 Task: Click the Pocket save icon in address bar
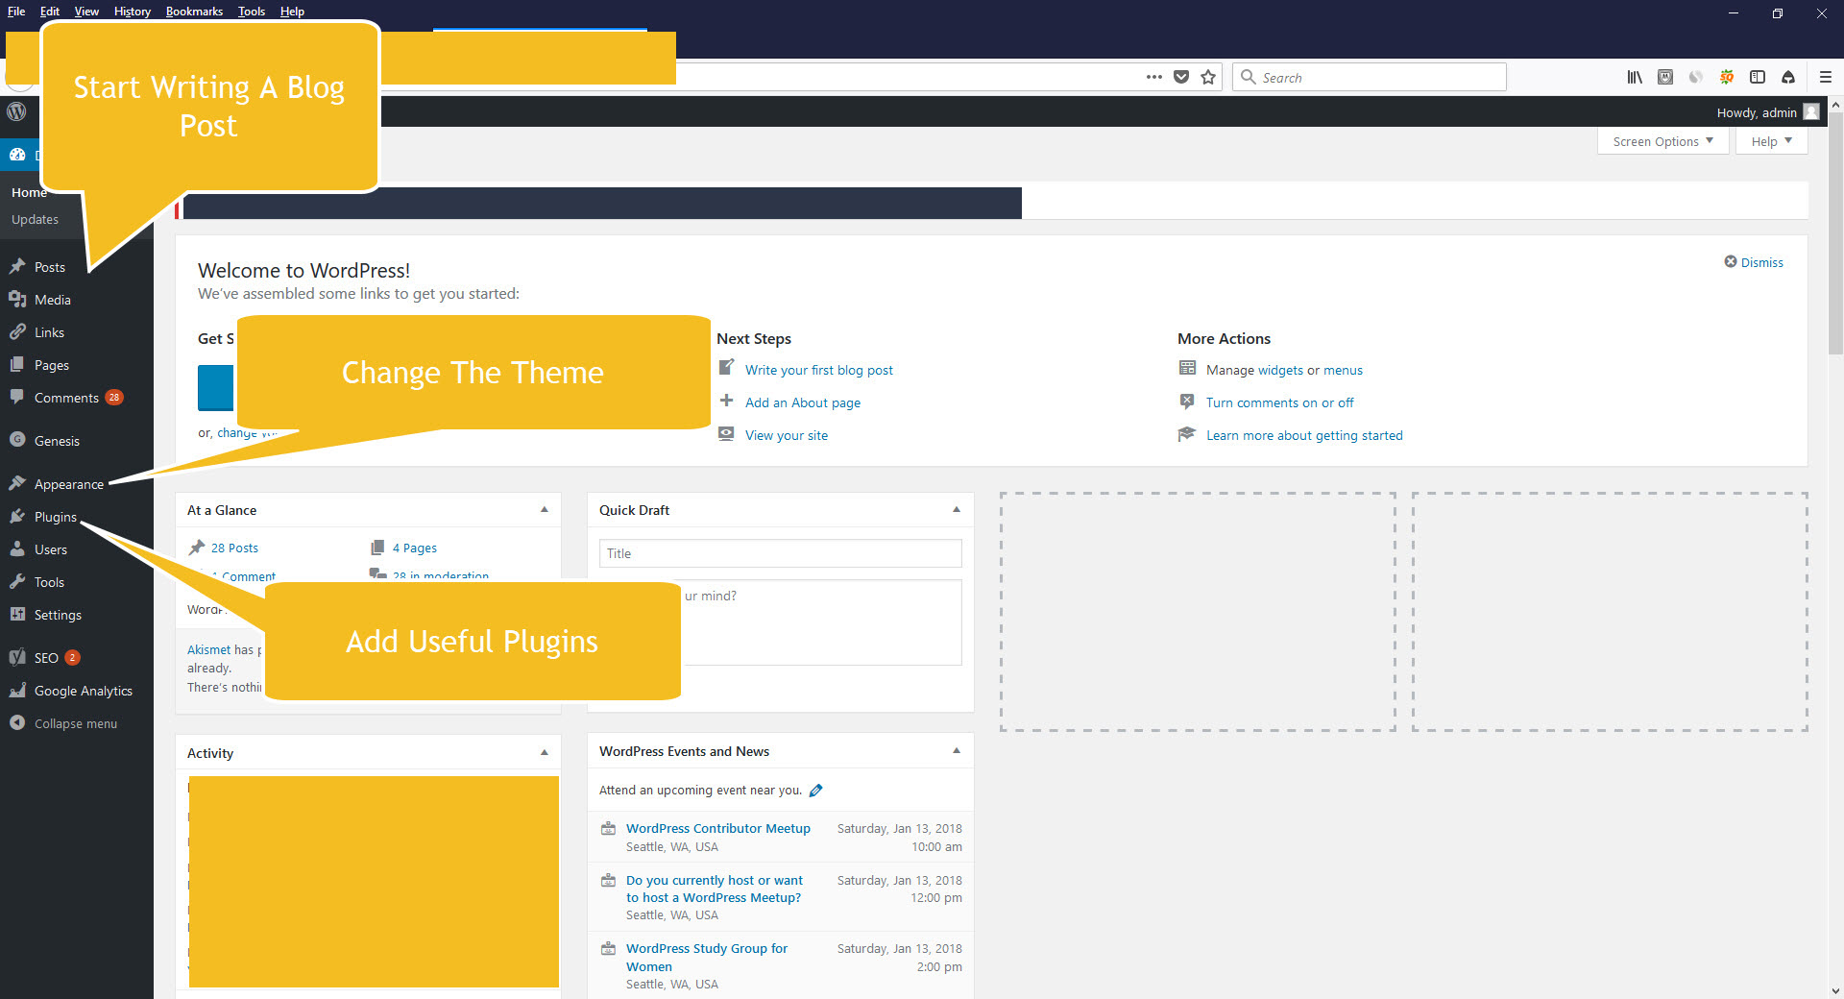click(x=1181, y=77)
